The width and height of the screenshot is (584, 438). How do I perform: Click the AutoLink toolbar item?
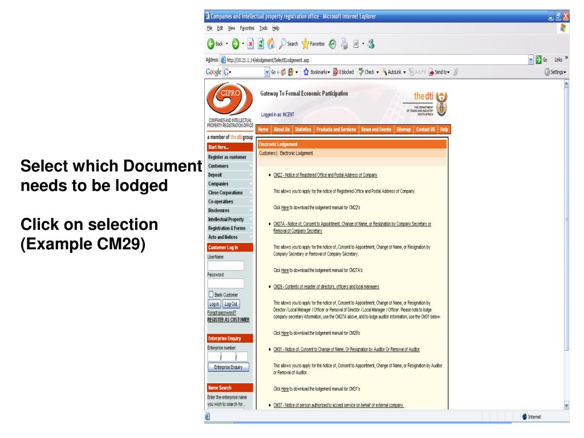click(x=394, y=72)
